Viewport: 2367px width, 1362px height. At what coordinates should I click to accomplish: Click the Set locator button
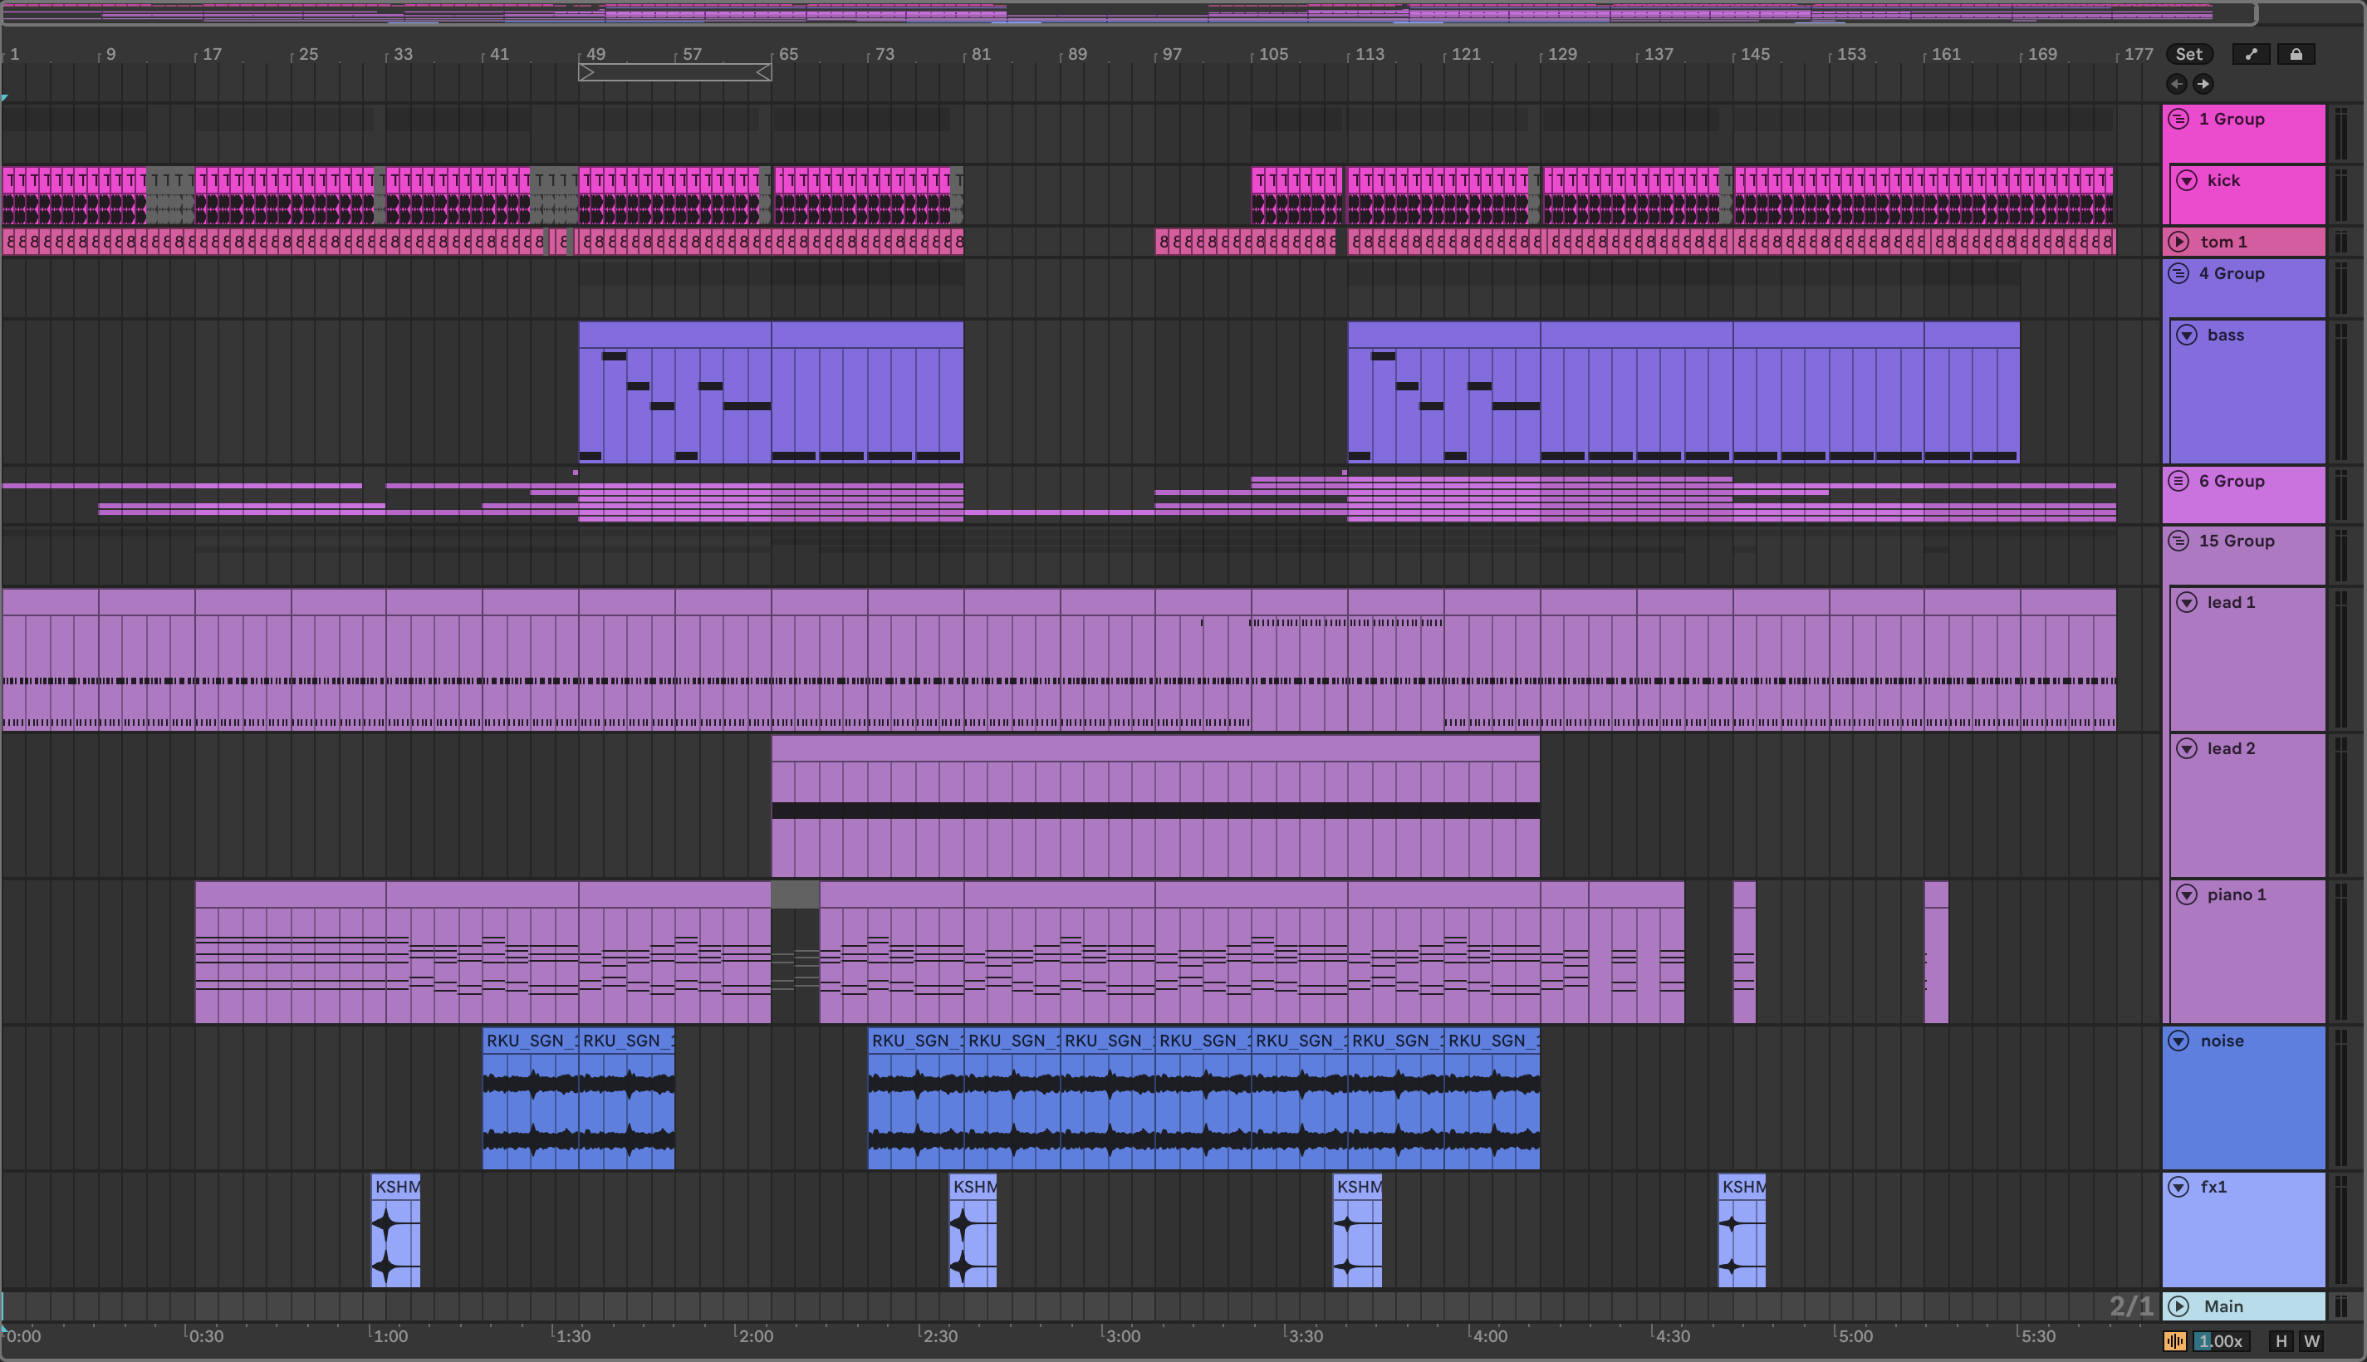[2188, 54]
